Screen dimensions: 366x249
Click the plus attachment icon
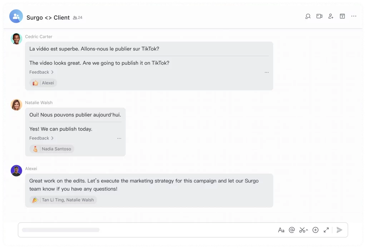315,230
